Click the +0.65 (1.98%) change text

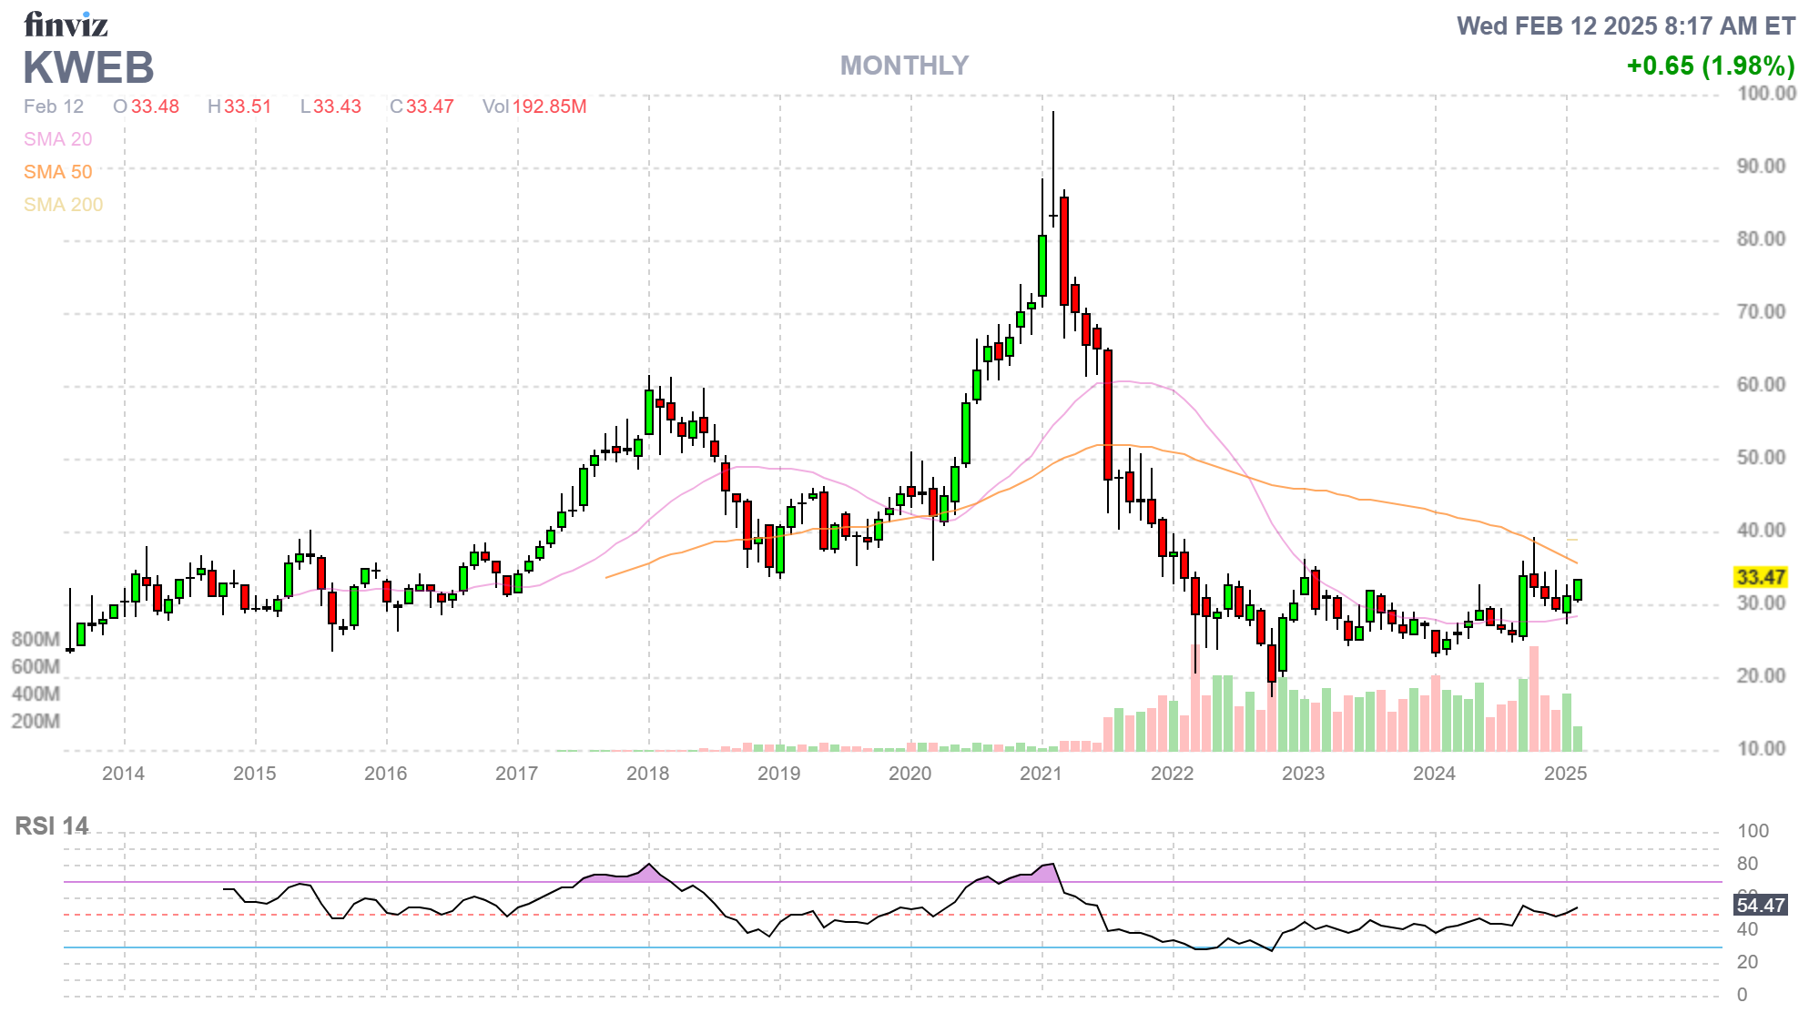(1710, 66)
